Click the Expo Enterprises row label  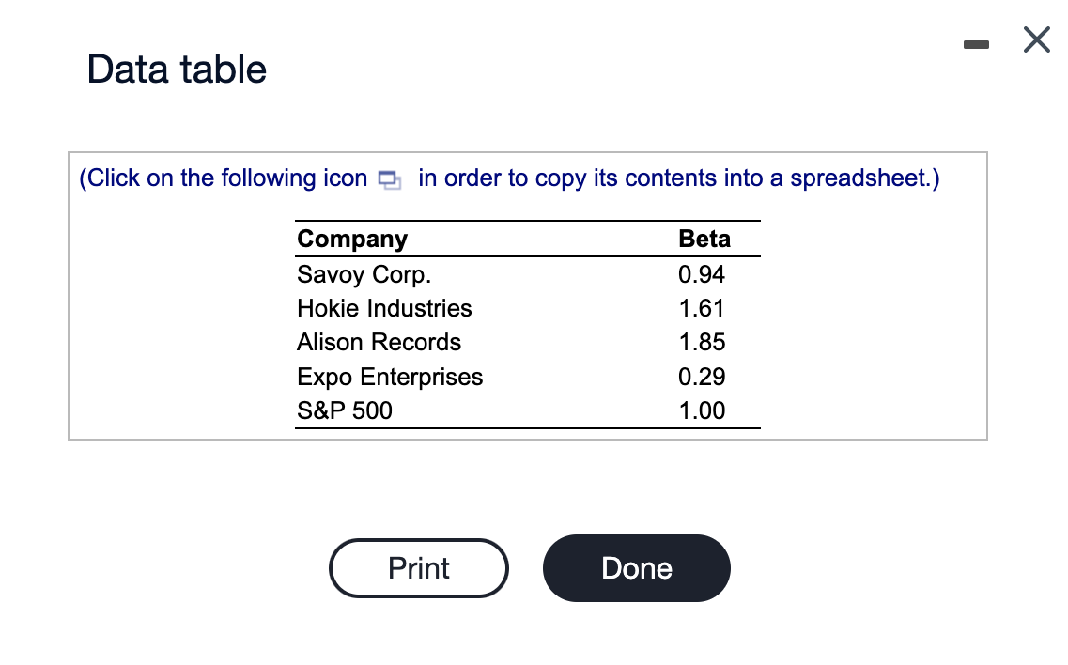tap(390, 377)
